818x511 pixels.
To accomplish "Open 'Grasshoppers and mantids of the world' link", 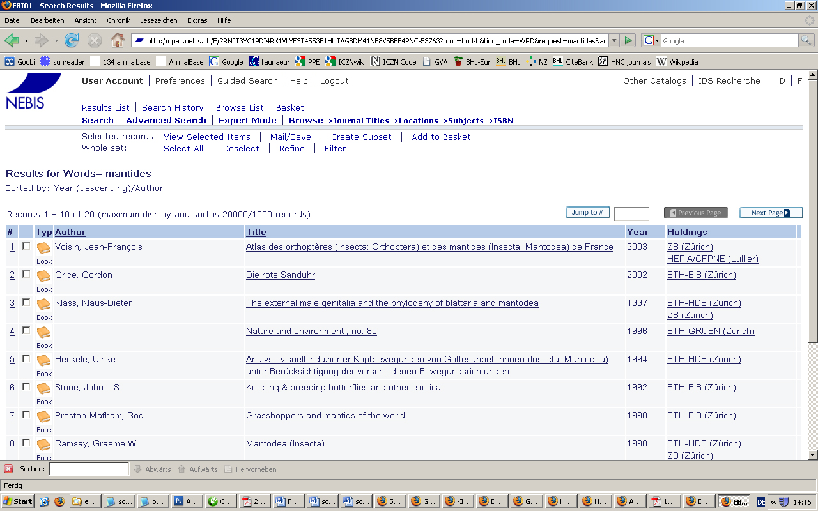I will coord(325,416).
